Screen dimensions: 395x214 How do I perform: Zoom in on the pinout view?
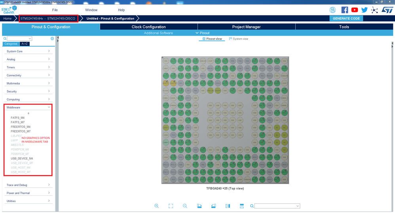156,206
